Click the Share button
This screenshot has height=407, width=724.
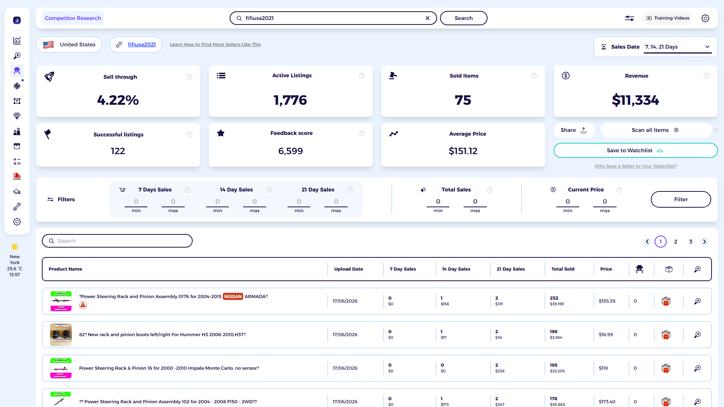pos(574,130)
